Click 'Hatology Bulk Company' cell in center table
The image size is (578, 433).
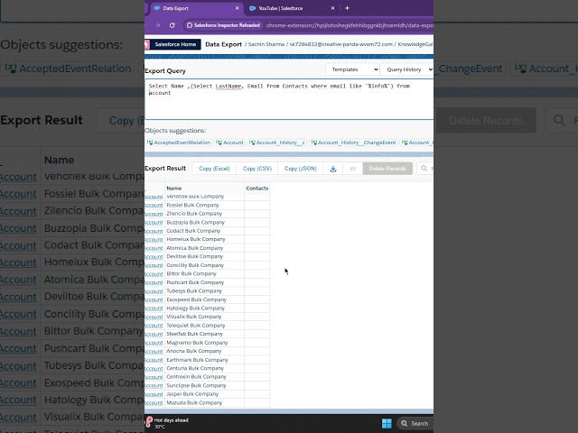[x=204, y=309]
